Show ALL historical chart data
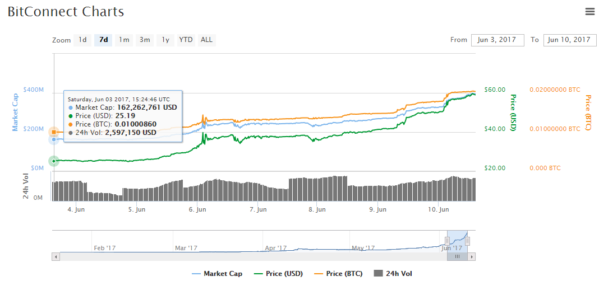 coord(206,40)
